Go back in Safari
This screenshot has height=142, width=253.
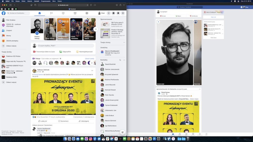15,5
